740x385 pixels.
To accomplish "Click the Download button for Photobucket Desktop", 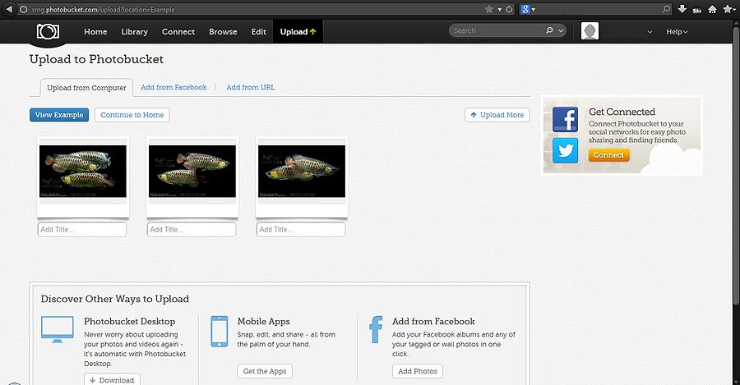I will click(x=112, y=379).
